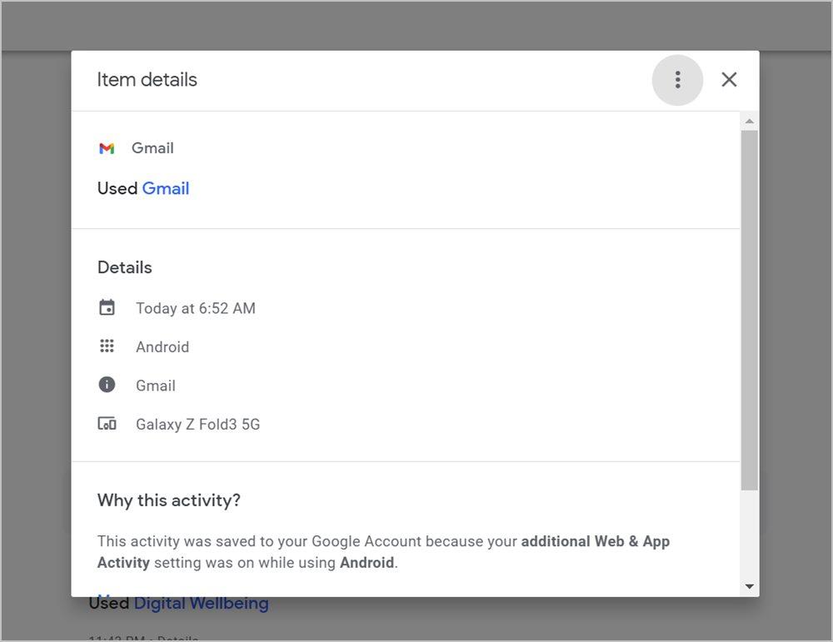The width and height of the screenshot is (833, 642).
Task: Click the devices icon beside Galaxy Z Fold3
Action: click(107, 424)
